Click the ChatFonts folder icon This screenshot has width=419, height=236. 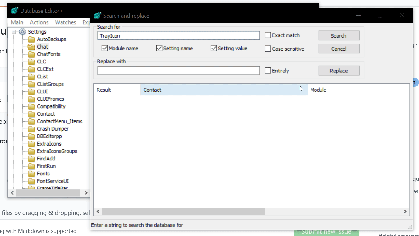coord(31,54)
